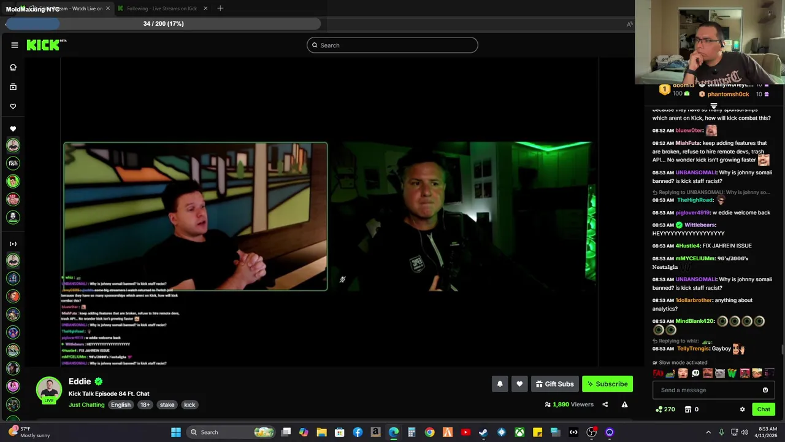Click the white cat emote
Screen dimensions: 785x442
[x=720, y=373]
